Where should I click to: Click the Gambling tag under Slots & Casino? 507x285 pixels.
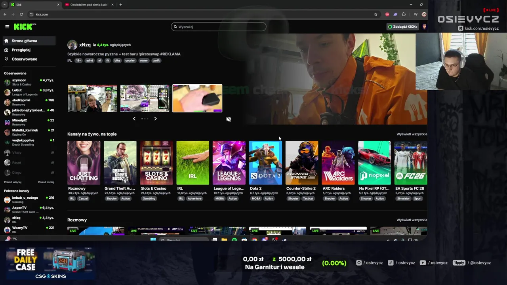(x=149, y=199)
